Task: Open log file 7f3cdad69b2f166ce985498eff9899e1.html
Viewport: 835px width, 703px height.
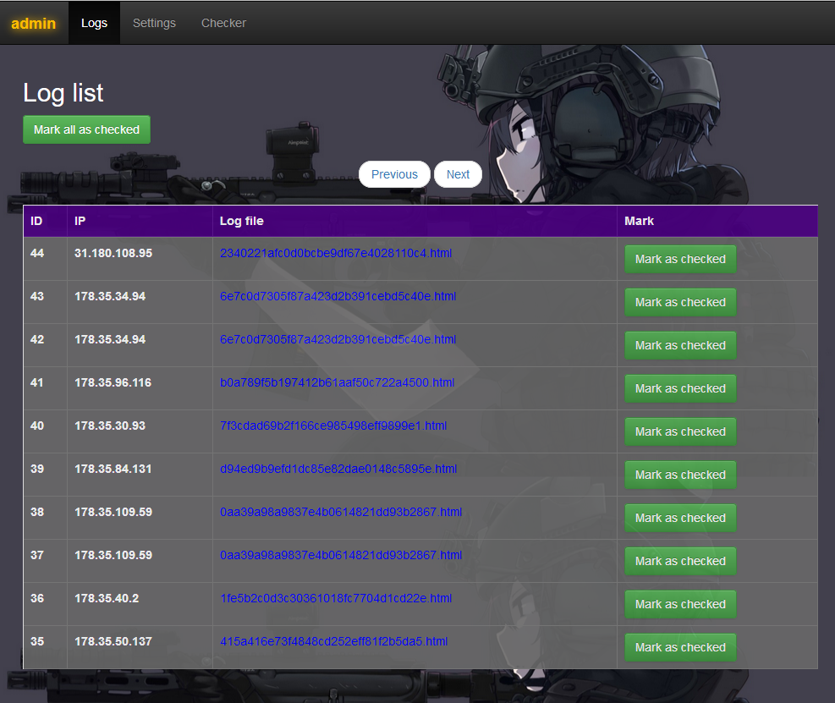Action: coord(333,426)
